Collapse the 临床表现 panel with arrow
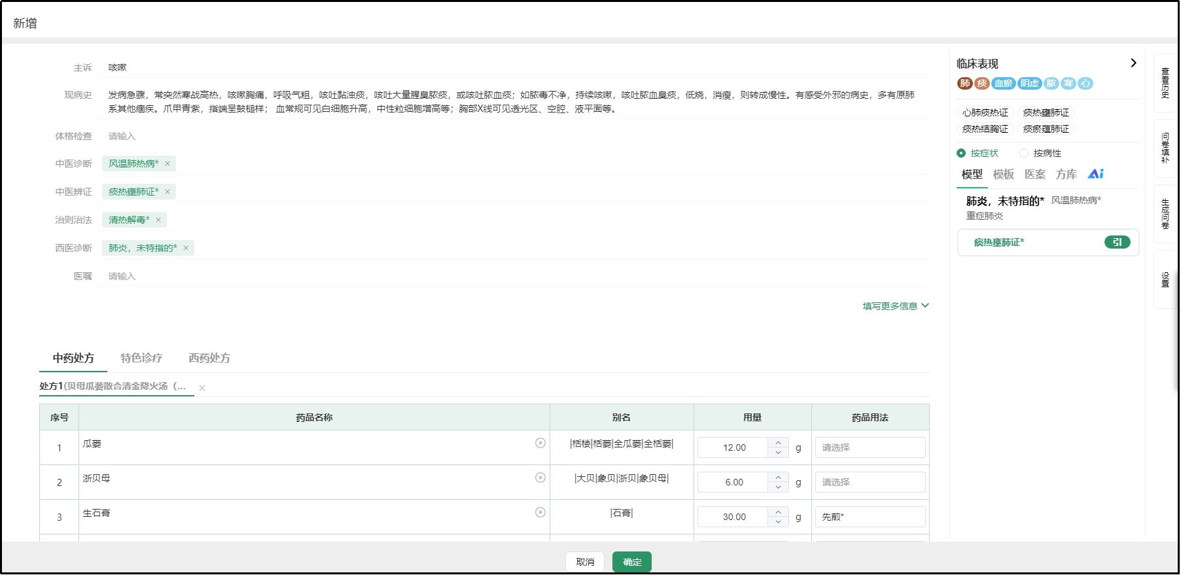The image size is (1181, 575). point(1133,63)
